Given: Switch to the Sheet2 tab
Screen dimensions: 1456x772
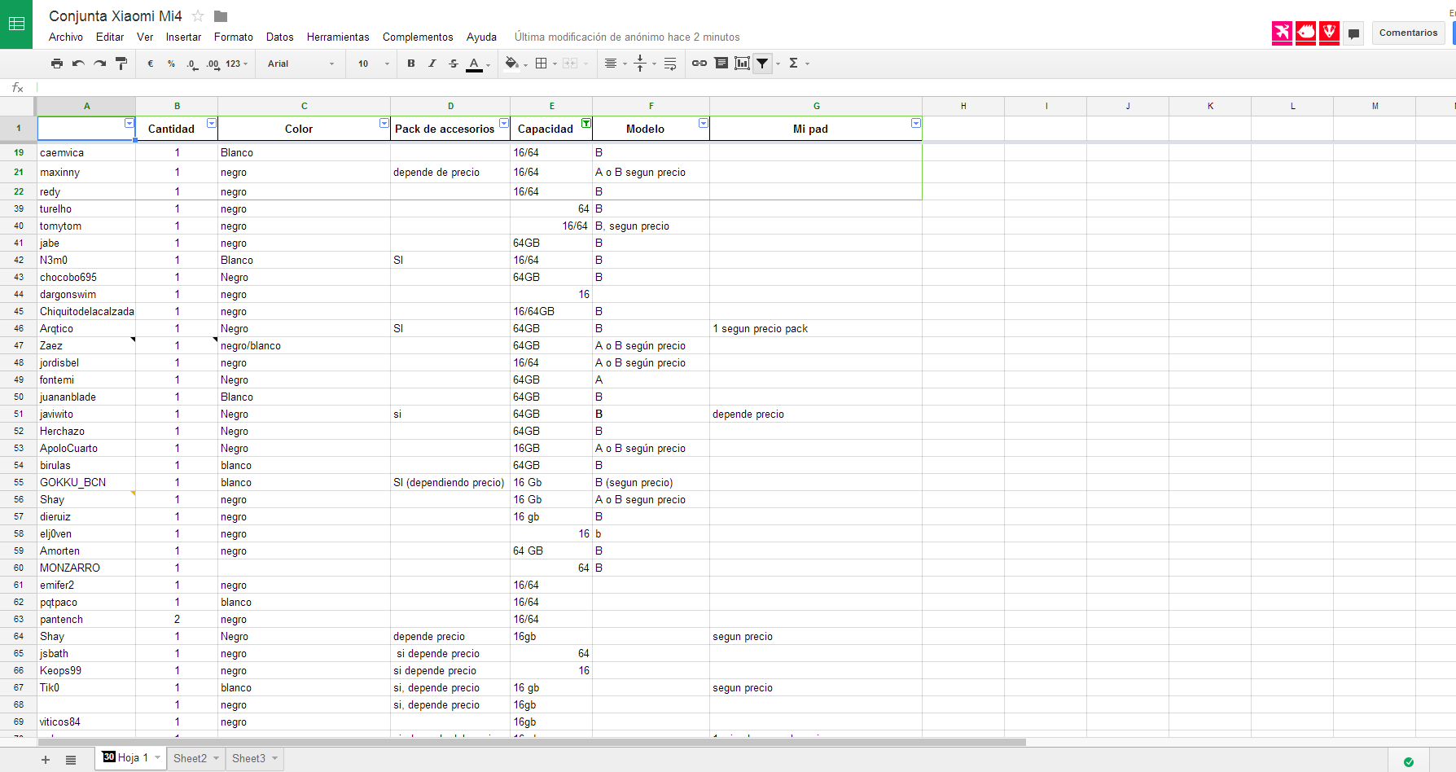Looking at the screenshot, I should 190,758.
